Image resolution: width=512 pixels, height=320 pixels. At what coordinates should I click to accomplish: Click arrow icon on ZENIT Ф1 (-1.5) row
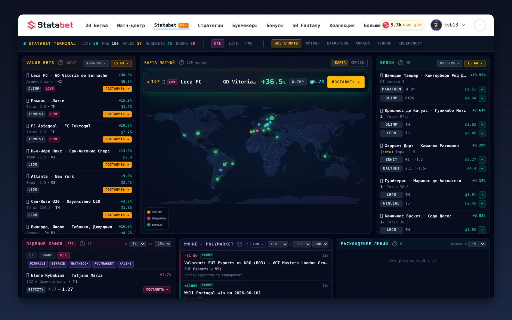coord(482,160)
